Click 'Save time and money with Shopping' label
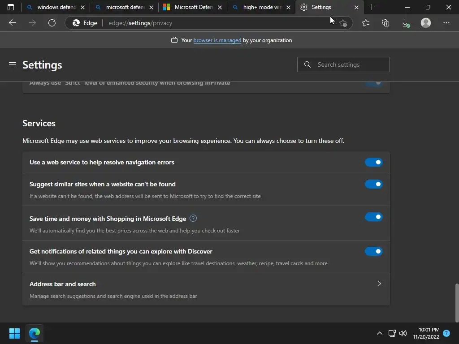Image resolution: width=459 pixels, height=344 pixels. [x=108, y=219]
